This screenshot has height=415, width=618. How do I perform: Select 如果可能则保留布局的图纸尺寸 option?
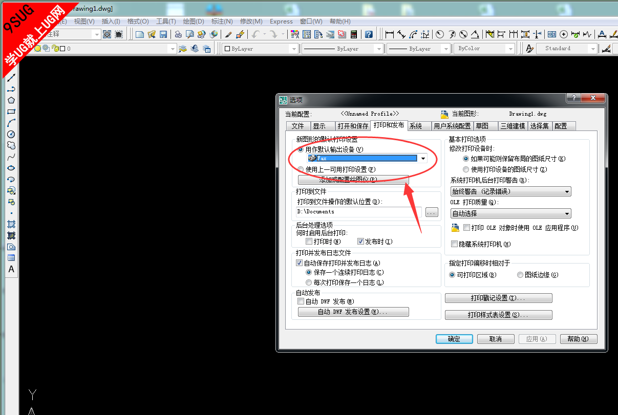(x=466, y=159)
